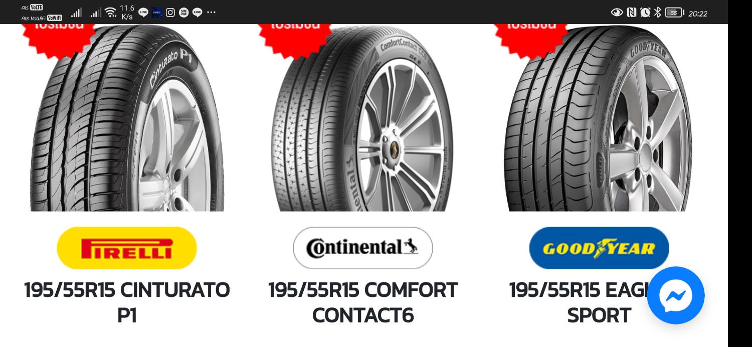
Task: Tap the NFC status icon
Action: pos(632,13)
